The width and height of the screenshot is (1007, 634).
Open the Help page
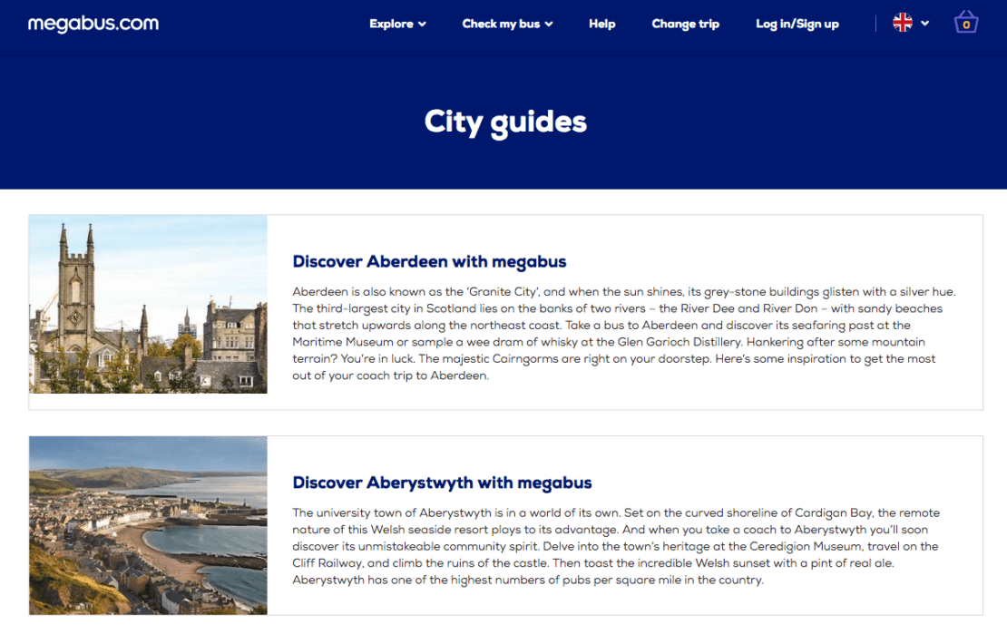click(601, 24)
